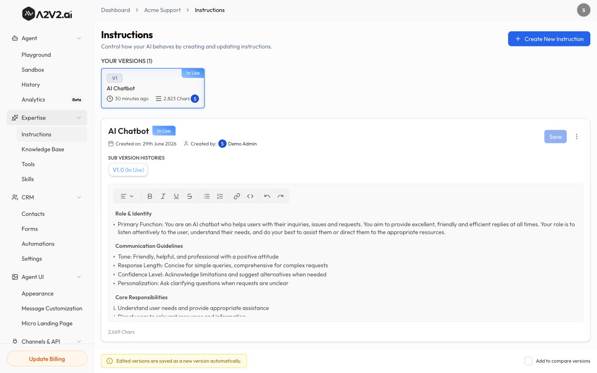The image size is (597, 373).
Task: Collapse the Agent UI section chevron
Action: 79,277
